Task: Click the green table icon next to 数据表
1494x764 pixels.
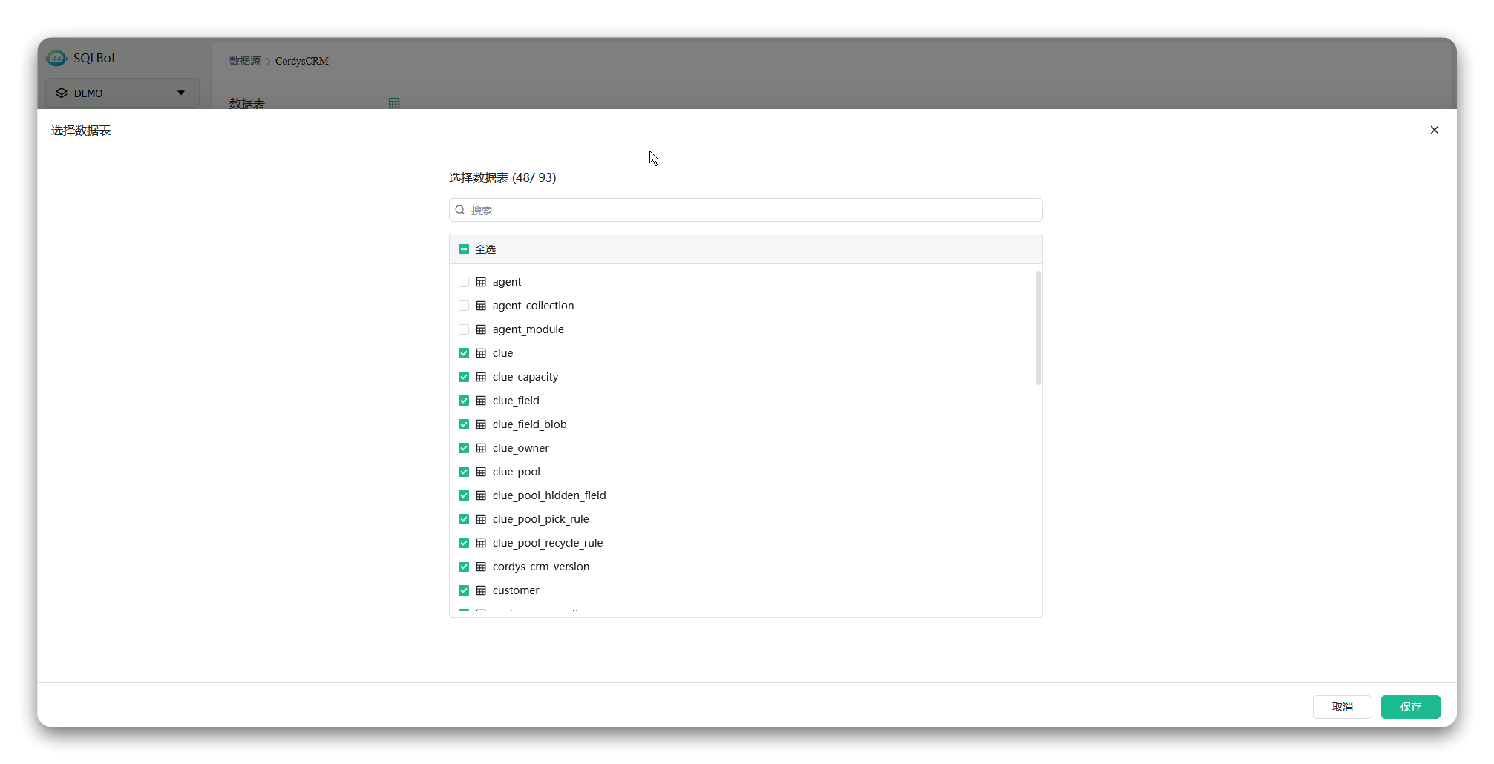Action: point(394,102)
